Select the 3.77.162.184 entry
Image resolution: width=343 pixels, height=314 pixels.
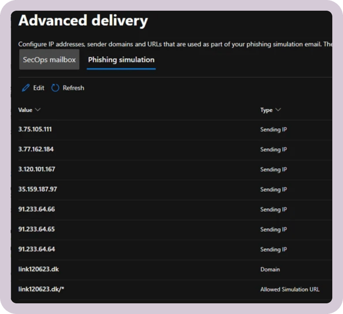(36, 149)
